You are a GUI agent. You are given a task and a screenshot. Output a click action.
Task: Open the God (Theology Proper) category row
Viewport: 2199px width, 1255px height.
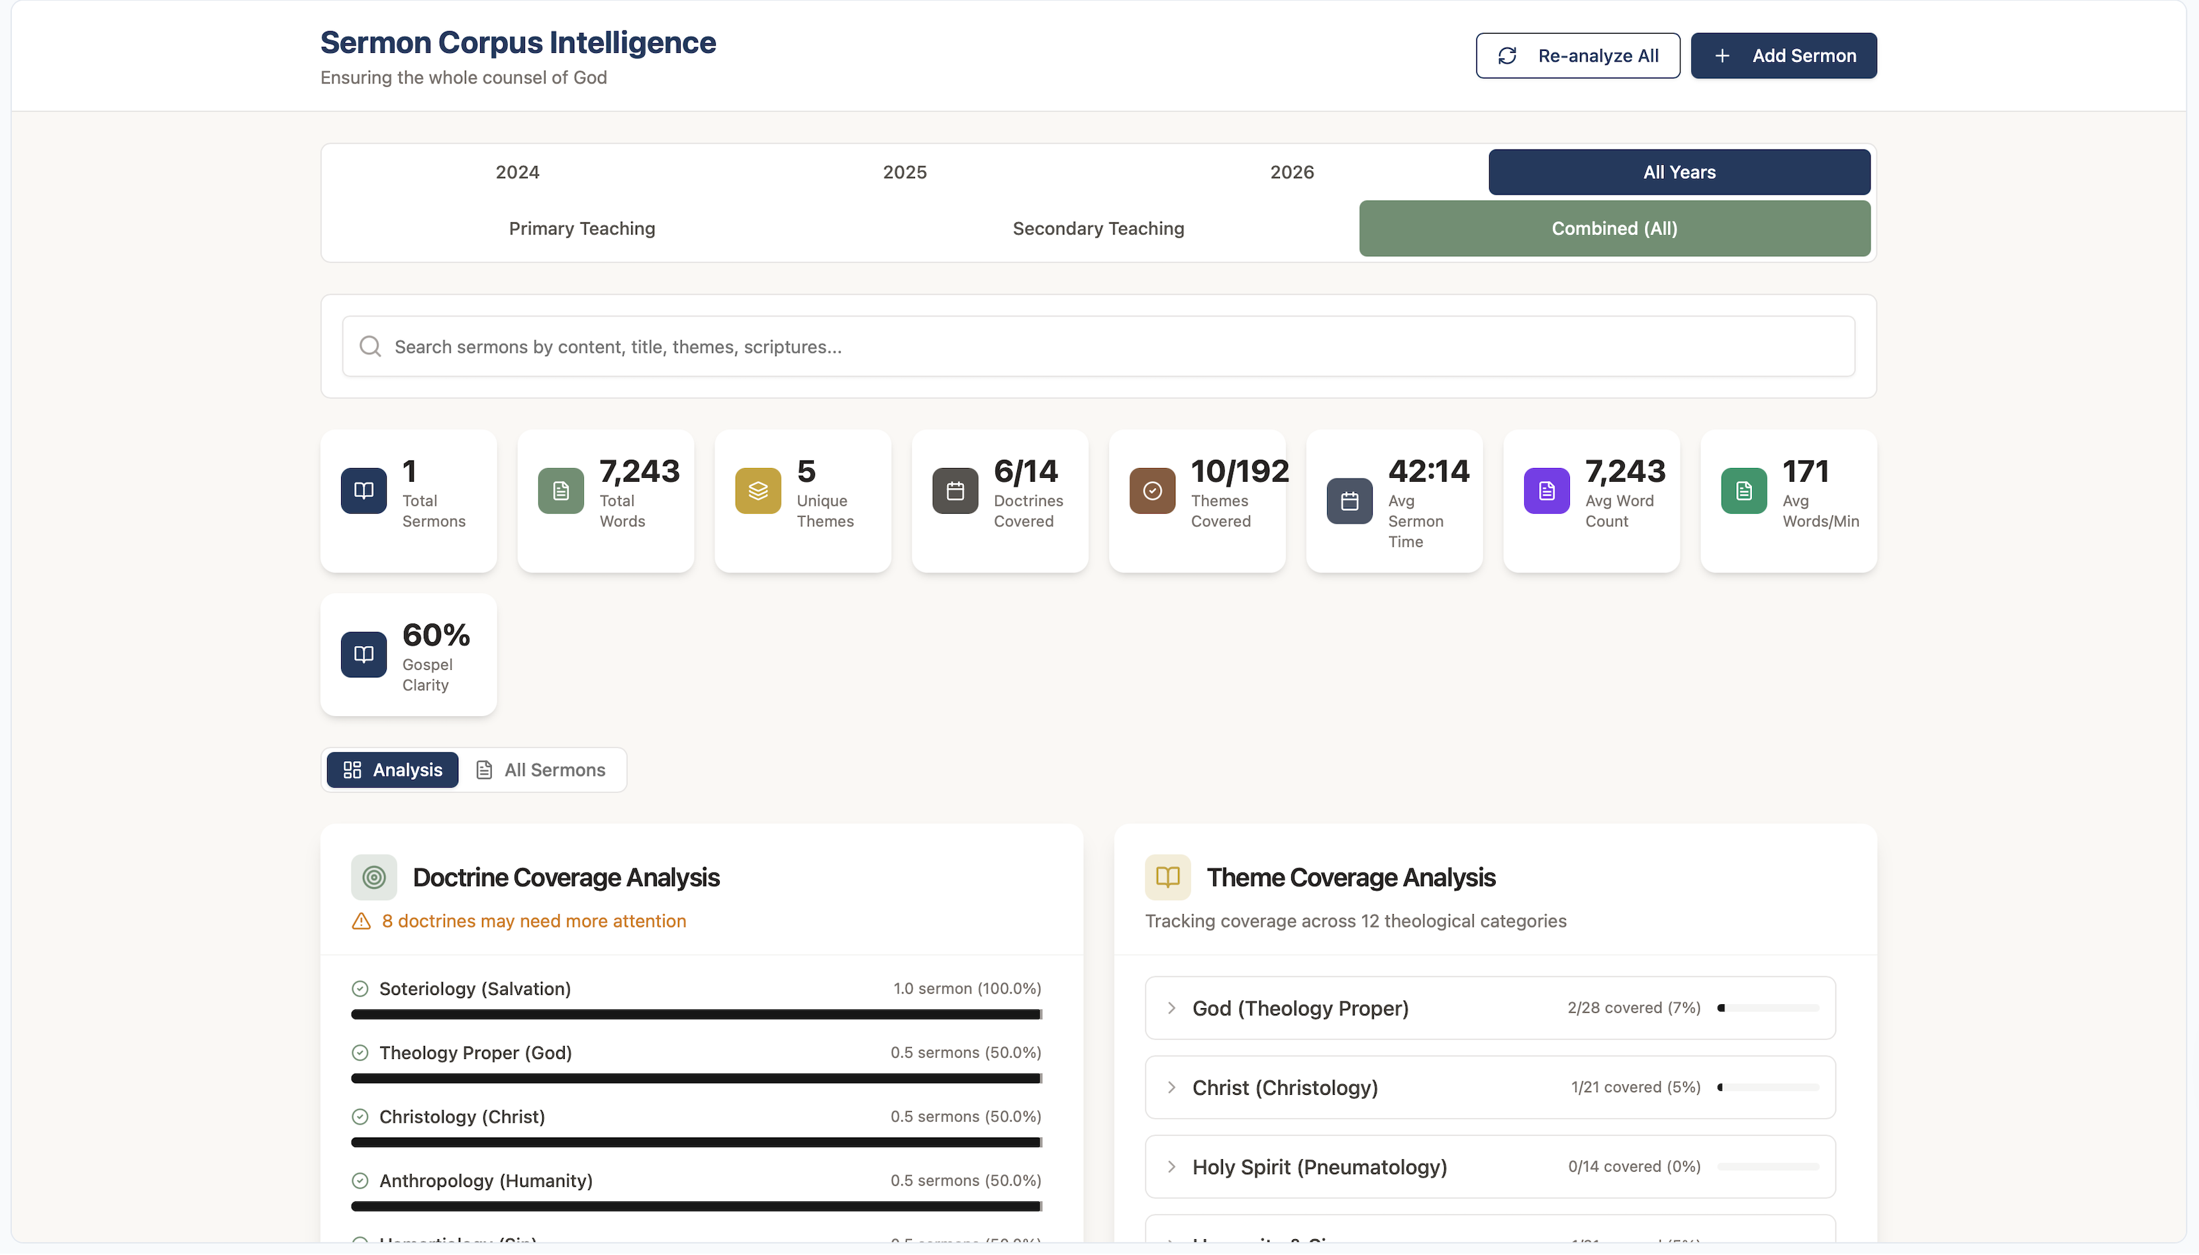pos(1490,1007)
